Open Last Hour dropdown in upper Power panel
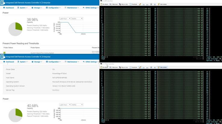Image resolution: width=222 pixels, height=124 pixels. click(x=65, y=19)
